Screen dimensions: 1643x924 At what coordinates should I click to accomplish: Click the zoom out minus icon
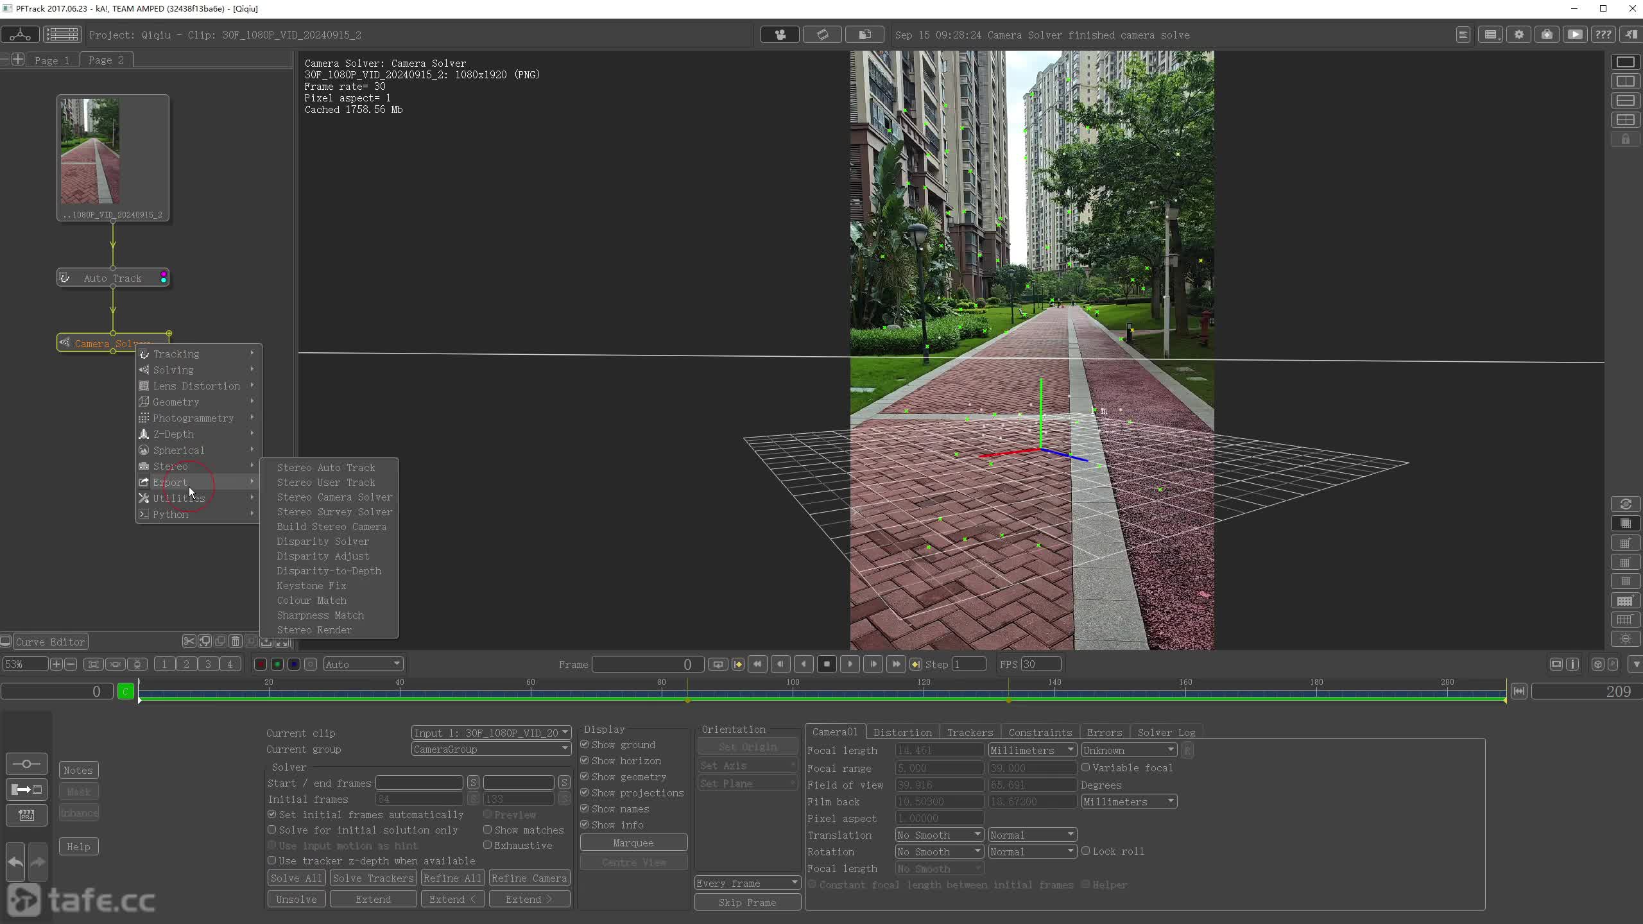click(x=71, y=664)
